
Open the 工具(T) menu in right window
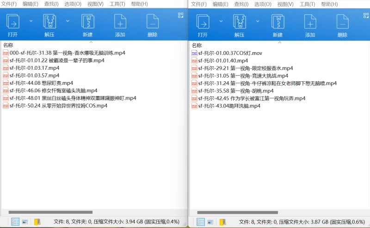point(308,4)
